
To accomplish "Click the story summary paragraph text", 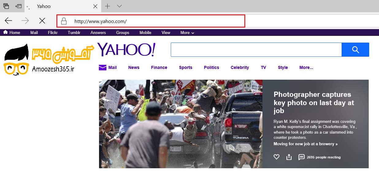I will 315,130.
